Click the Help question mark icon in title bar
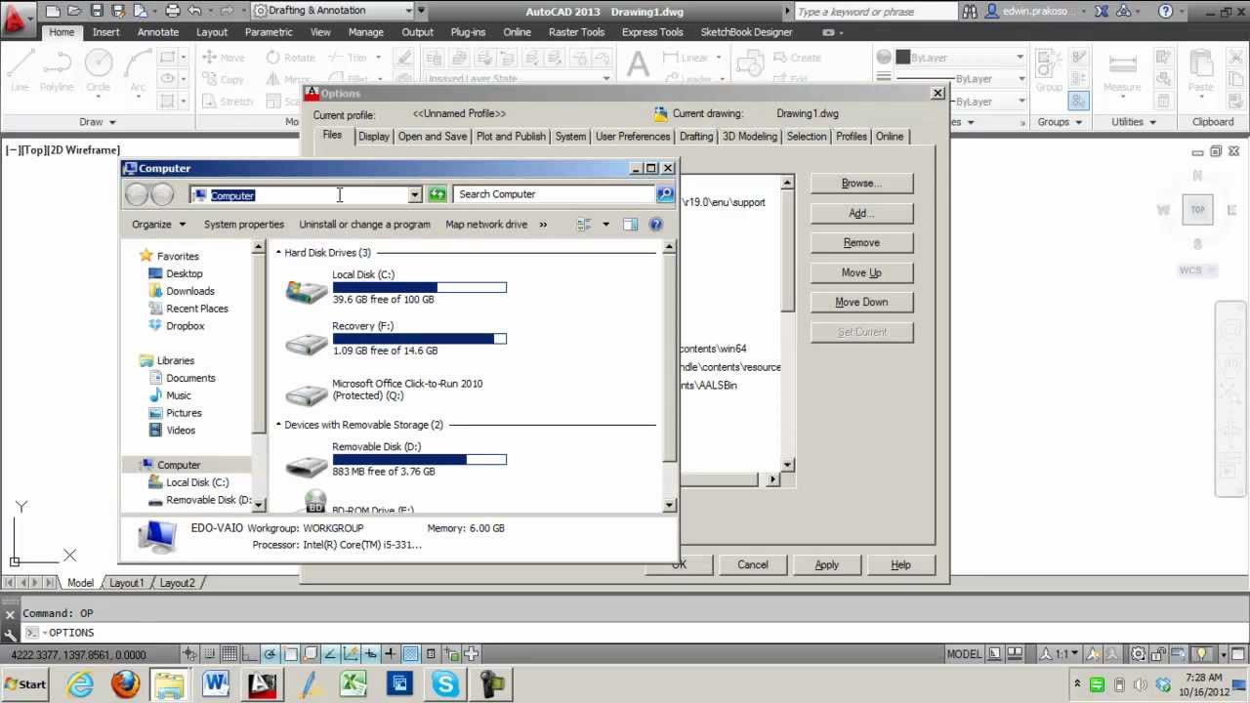 click(x=1166, y=12)
